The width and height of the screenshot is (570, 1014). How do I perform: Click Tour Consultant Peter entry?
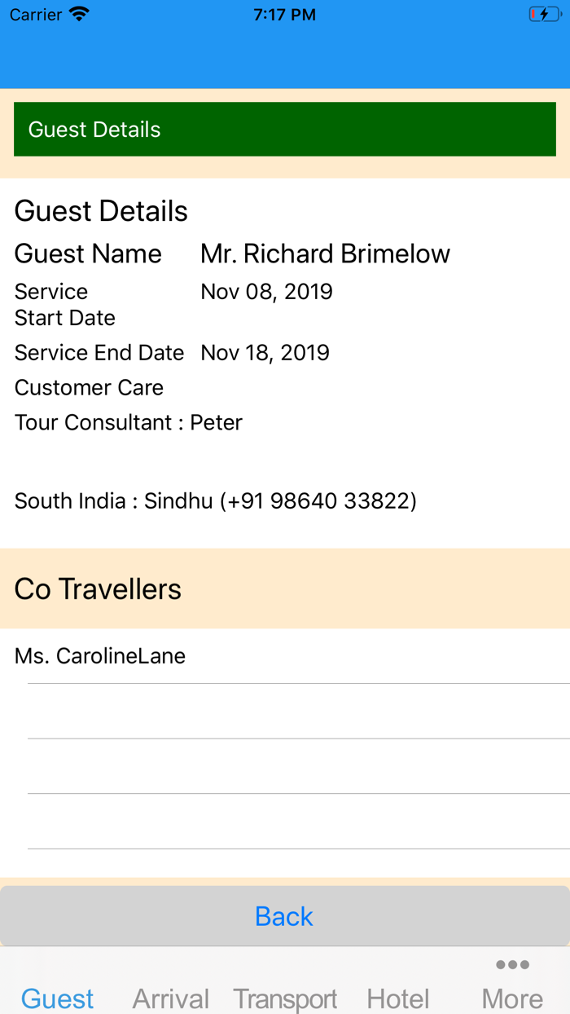(x=128, y=422)
